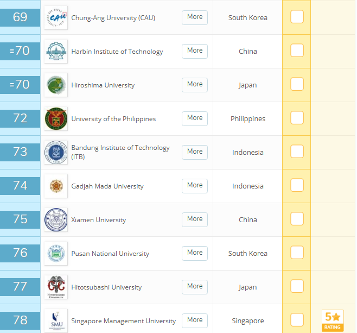
Task: Select the rank 72 cell
Action: click(x=20, y=118)
